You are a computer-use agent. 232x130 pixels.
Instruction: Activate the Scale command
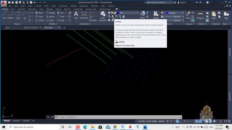tap(50, 20)
